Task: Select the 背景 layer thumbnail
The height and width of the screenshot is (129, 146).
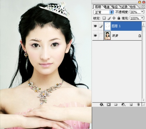Action: tap(108, 36)
